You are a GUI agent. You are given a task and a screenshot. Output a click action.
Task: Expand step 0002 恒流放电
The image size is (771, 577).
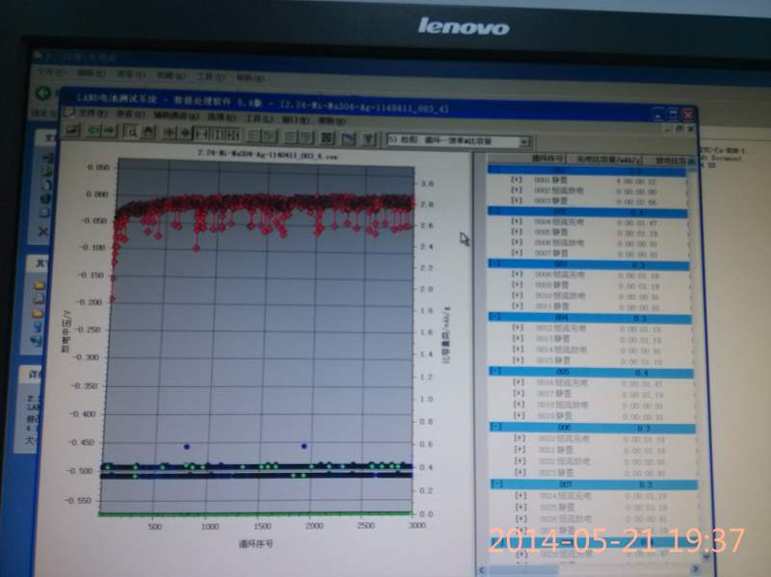click(517, 190)
